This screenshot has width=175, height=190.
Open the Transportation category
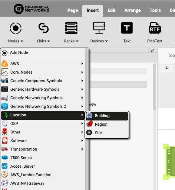point(43,149)
